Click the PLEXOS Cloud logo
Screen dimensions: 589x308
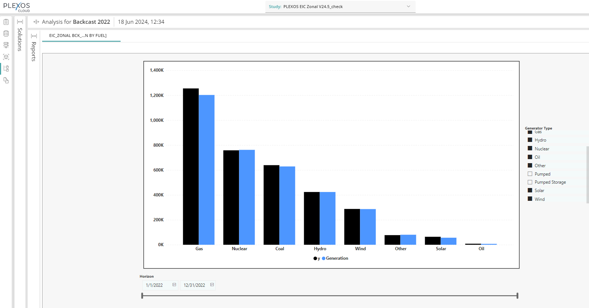pyautogui.click(x=17, y=7)
